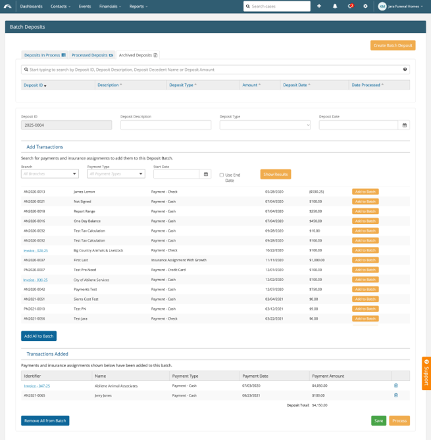Click the Deposit ID field 2025-0004
This screenshot has height=440, width=431.
(66, 125)
